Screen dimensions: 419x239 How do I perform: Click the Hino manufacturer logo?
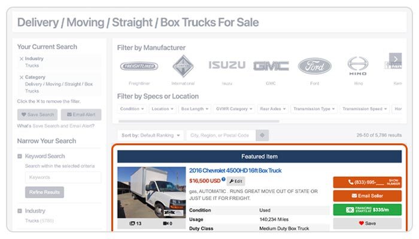(x=358, y=66)
